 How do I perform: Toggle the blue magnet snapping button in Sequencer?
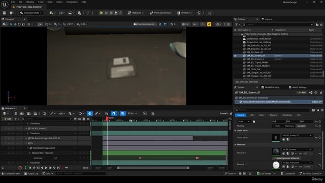114,113
